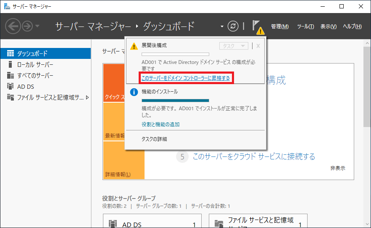This screenshot has height=228, width=371.
Task: Minimize the サーバー マネージャー window
Action: pyautogui.click(x=323, y=6)
